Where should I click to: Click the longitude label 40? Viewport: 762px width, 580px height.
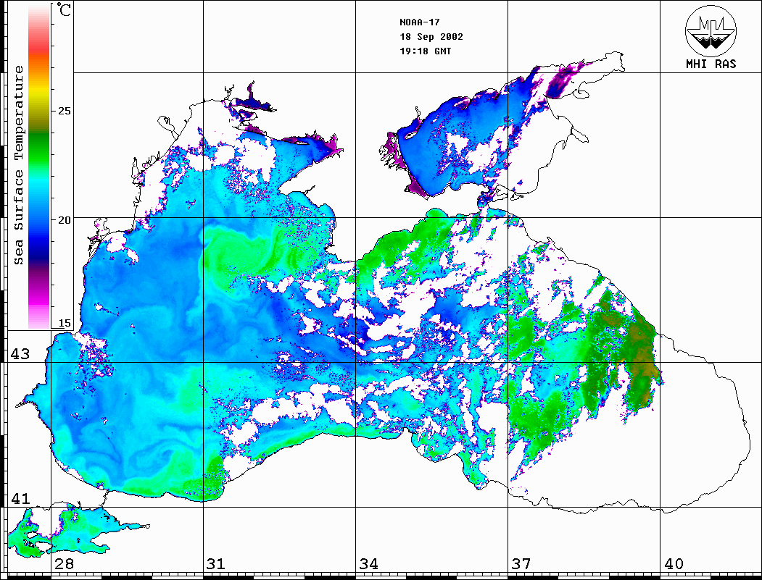pyautogui.click(x=674, y=563)
